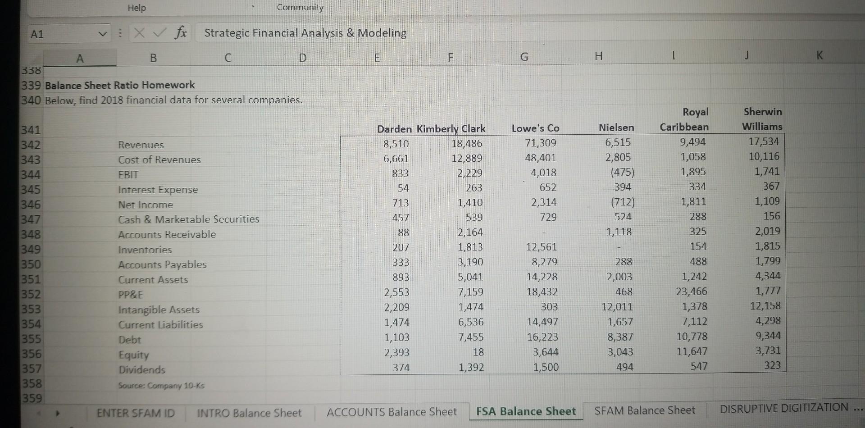Image resolution: width=865 pixels, height=428 pixels.
Task: Select column J header
Action: click(747, 55)
